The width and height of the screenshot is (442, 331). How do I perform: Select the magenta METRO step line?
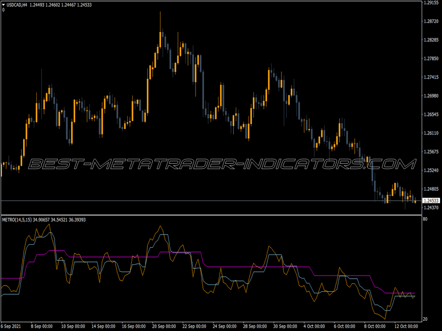(123, 257)
